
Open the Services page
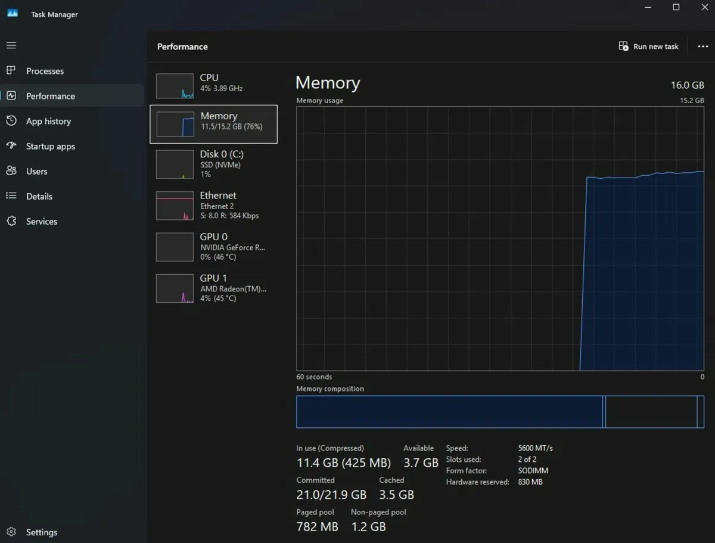click(41, 221)
